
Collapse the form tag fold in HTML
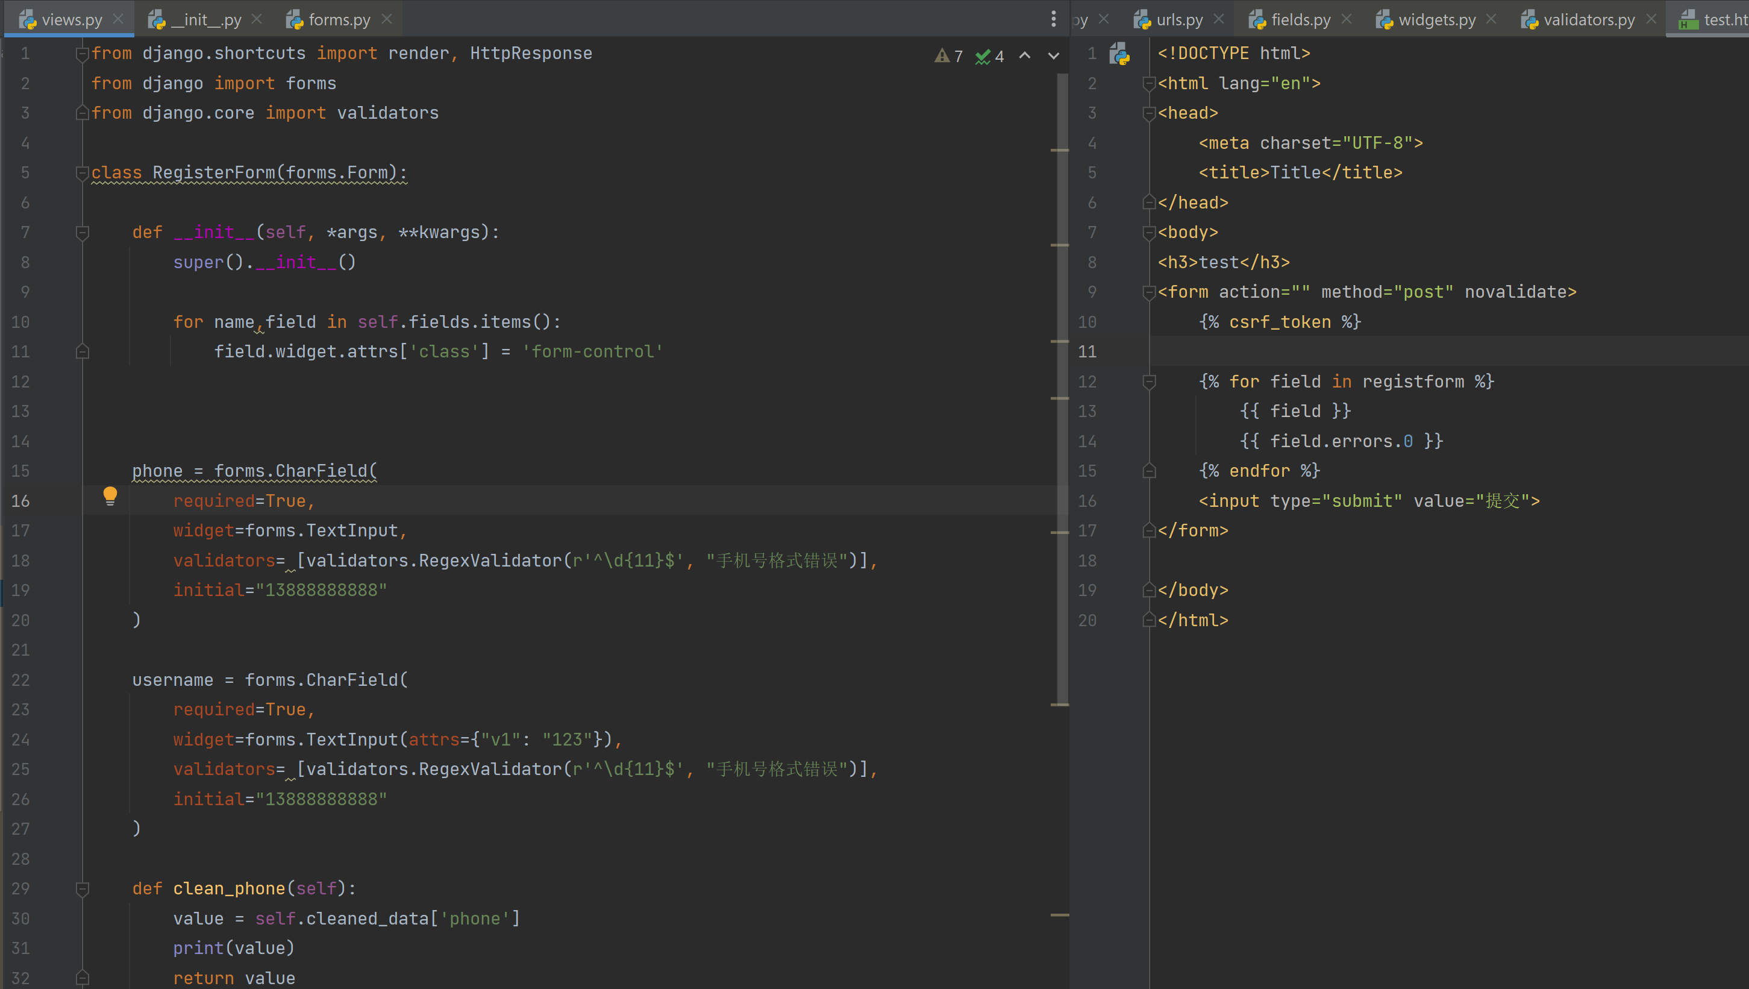pos(1149,292)
